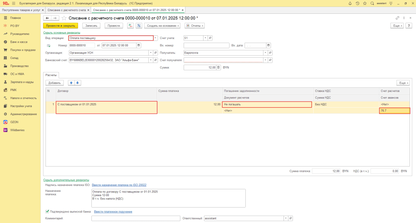The image size is (416, 223).
Task: Expand Вид операции dropdown
Action: pos(156,38)
